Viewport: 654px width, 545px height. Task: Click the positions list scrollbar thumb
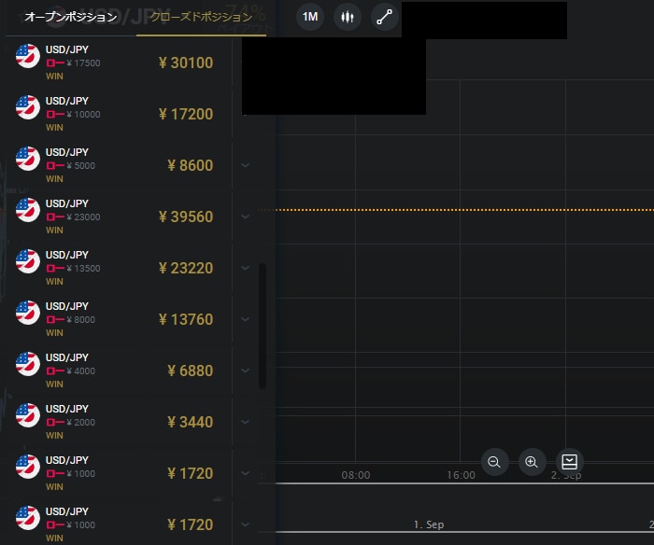click(x=263, y=326)
